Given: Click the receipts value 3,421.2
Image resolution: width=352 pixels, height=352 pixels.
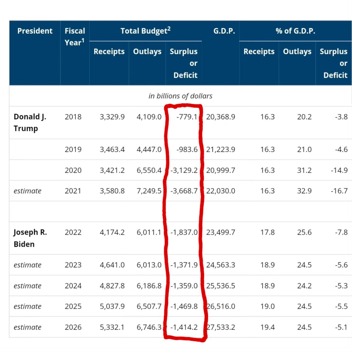Looking at the screenshot, I should (x=112, y=170).
